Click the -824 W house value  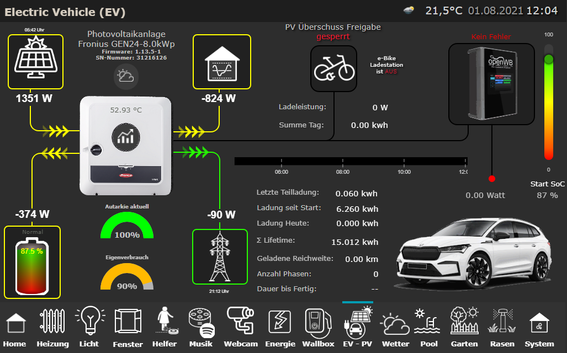click(x=219, y=98)
